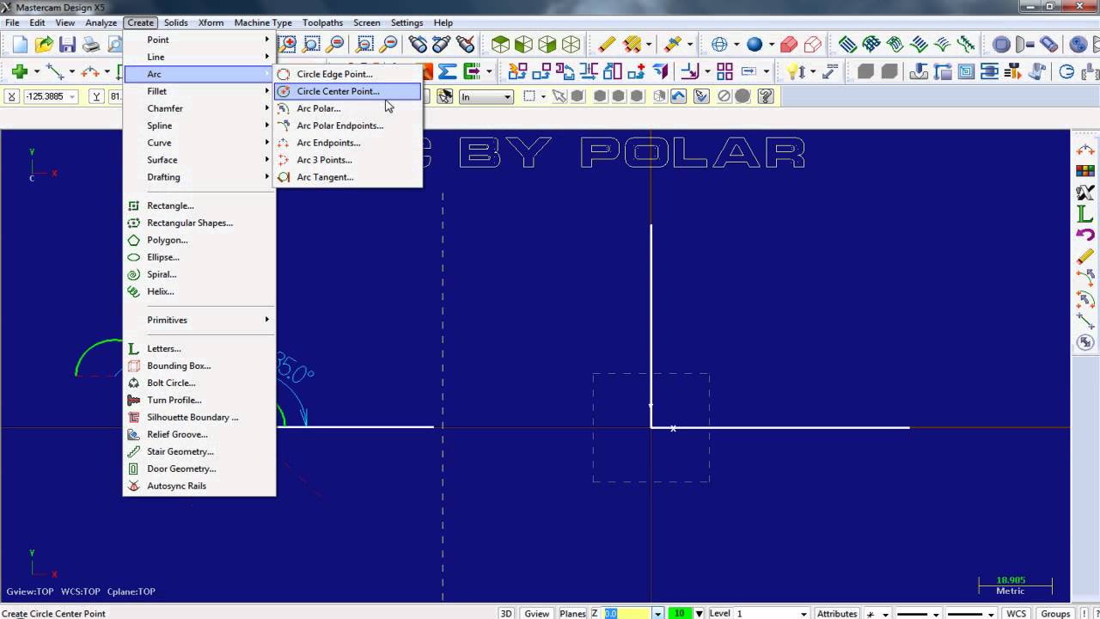Click the Groups button in status bar

(x=1055, y=613)
